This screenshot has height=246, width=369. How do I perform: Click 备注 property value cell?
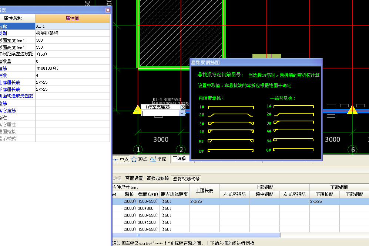[x=73, y=118]
